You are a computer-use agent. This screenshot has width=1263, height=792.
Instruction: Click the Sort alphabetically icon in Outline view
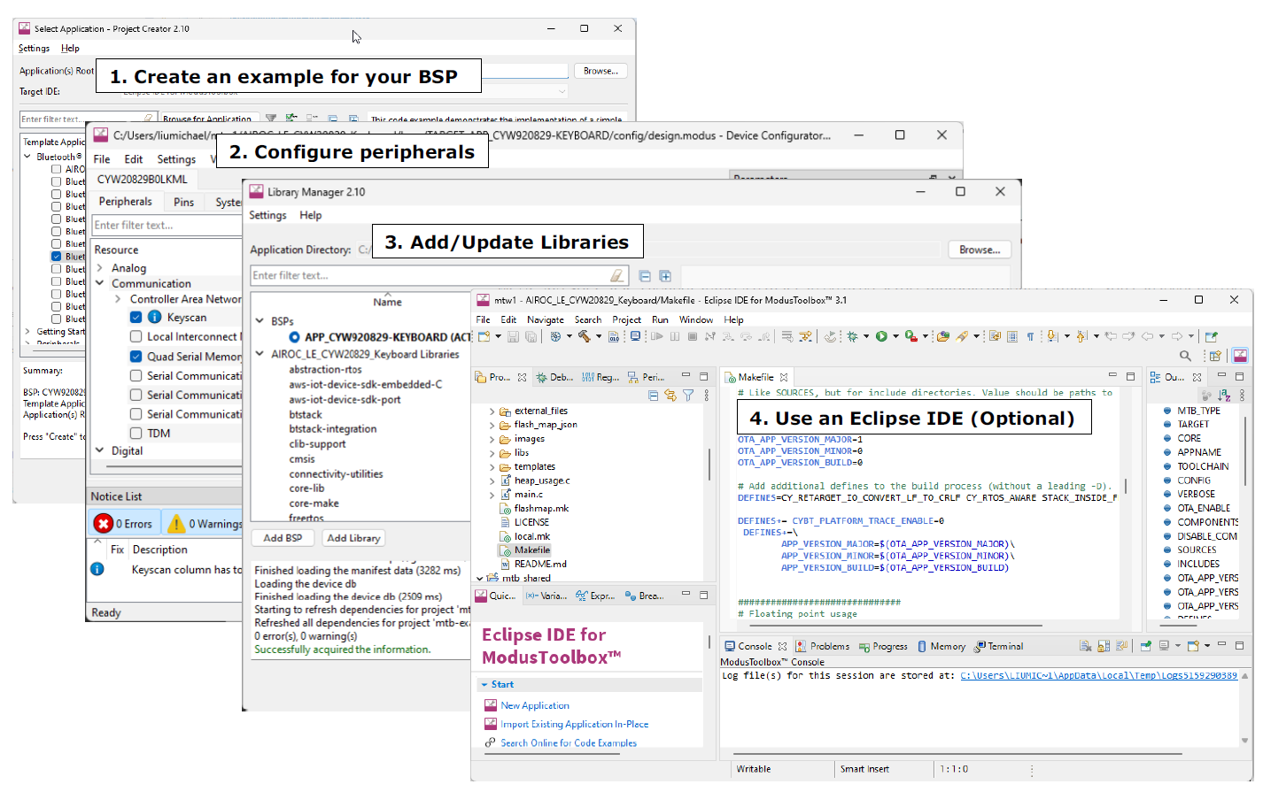pos(1224,396)
